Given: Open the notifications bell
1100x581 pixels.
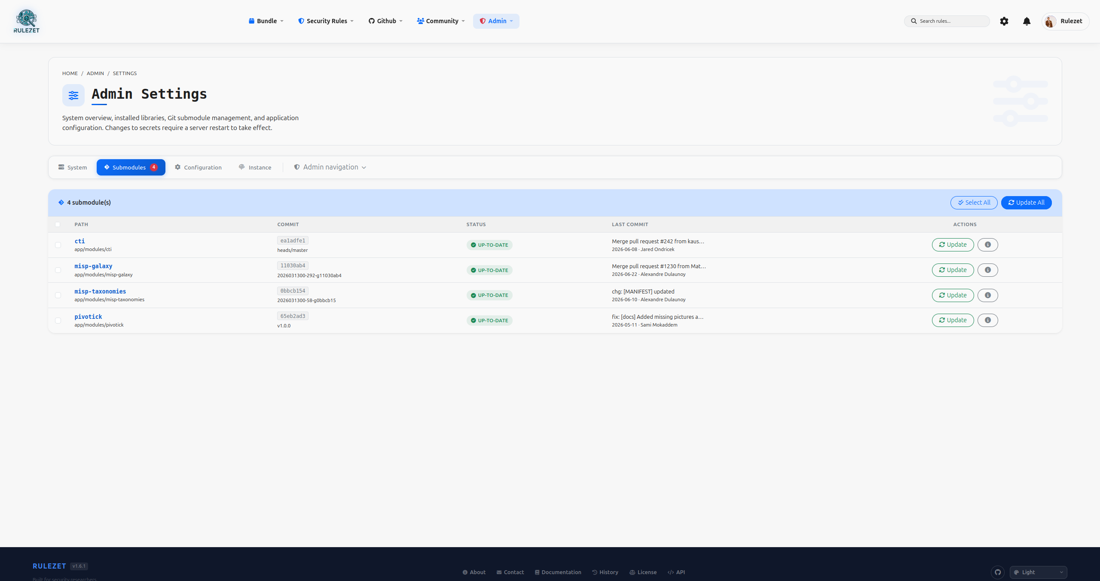Looking at the screenshot, I should [x=1027, y=21].
